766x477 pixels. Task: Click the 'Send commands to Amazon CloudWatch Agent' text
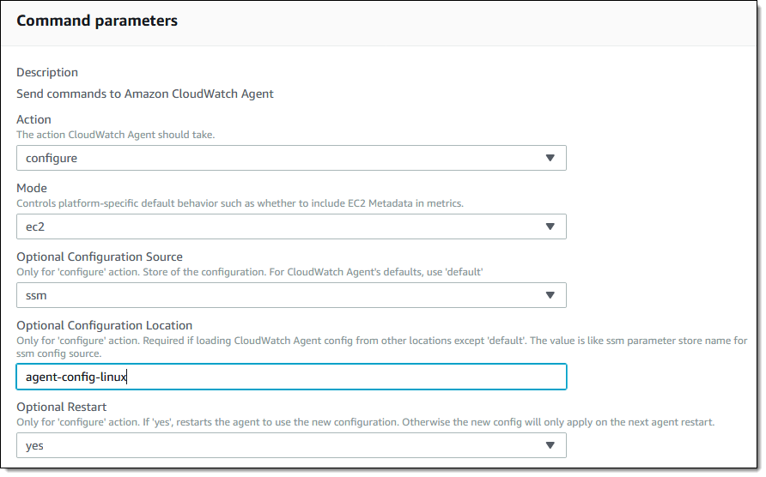coord(145,94)
